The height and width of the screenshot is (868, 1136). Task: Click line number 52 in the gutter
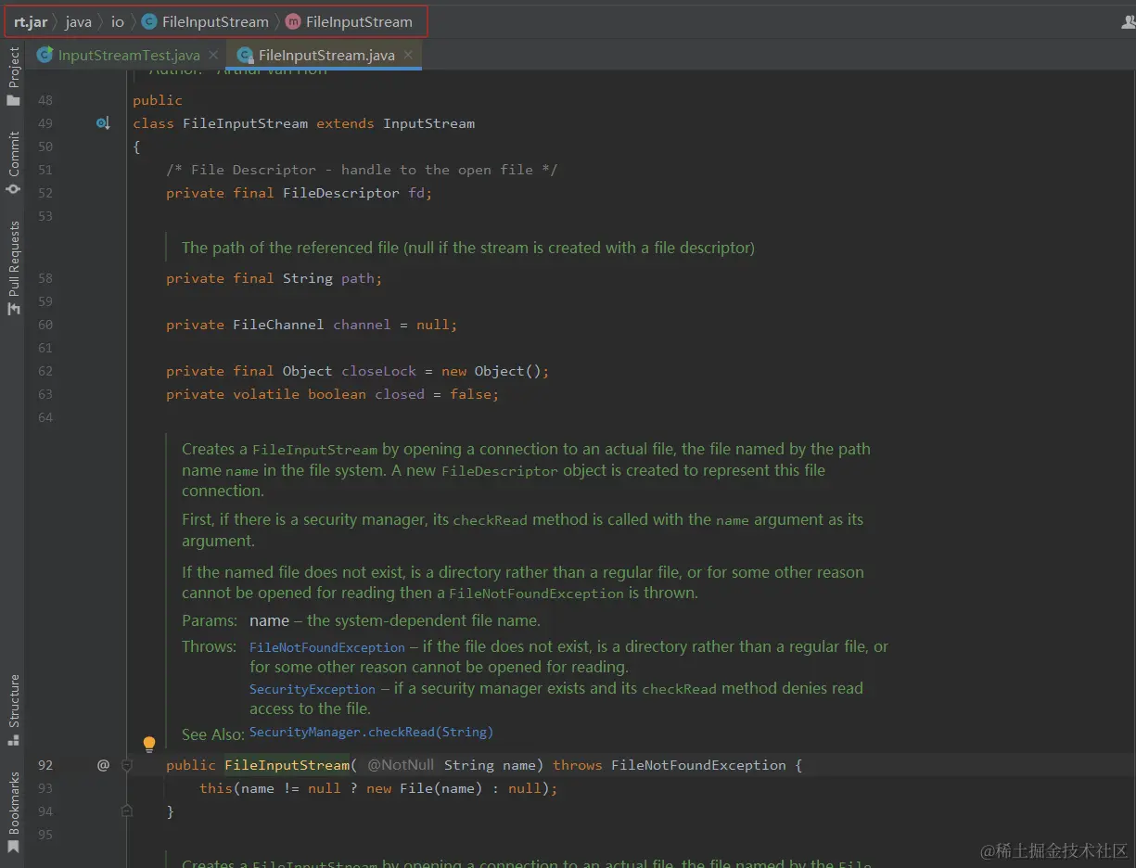(x=45, y=193)
